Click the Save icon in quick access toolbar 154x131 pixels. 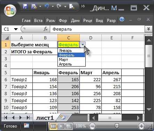25,6
